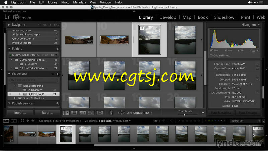Image resolution: width=268 pixels, height=151 pixels.
Task: Open the Library menu
Action: [53, 2]
